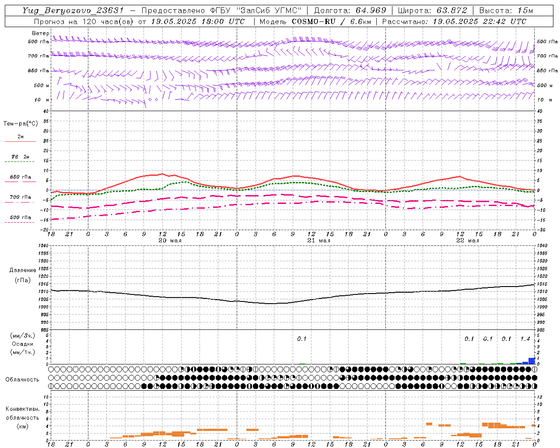Click the station title Yug_Beryozovo_23631
This screenshot has height=448, width=560.
coord(73,10)
